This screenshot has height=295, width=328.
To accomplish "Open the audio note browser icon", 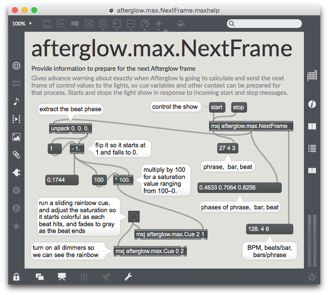I will [x=16, y=102].
